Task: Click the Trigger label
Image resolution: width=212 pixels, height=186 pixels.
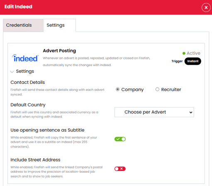Action: (x=177, y=61)
